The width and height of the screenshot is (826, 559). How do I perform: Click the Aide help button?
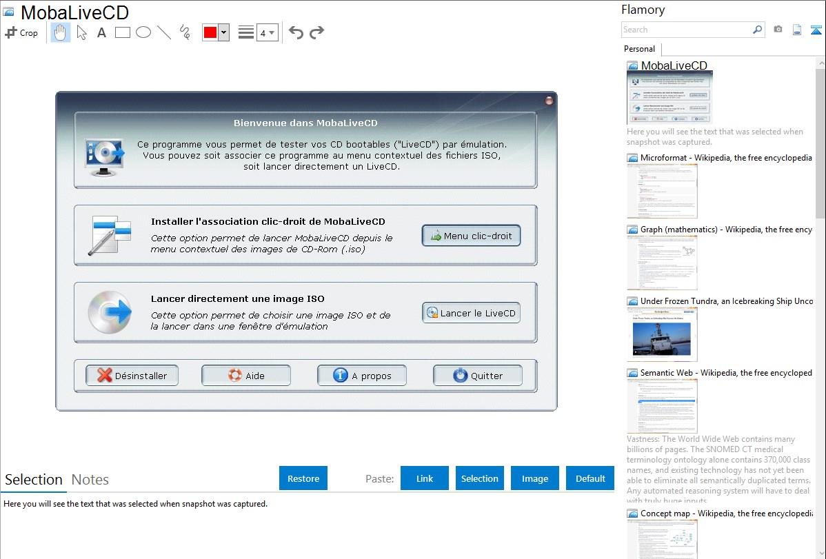pyautogui.click(x=246, y=376)
